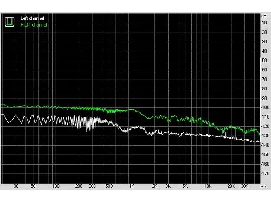This screenshot has height=203, width=271.
Task: Select the "Left channel" legend label
Action: click(33, 18)
